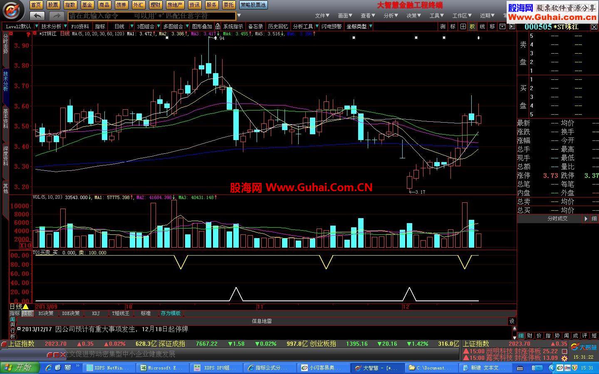The image size is (599, 374).
Task: Open the 分析 menu
Action: [x=391, y=16]
